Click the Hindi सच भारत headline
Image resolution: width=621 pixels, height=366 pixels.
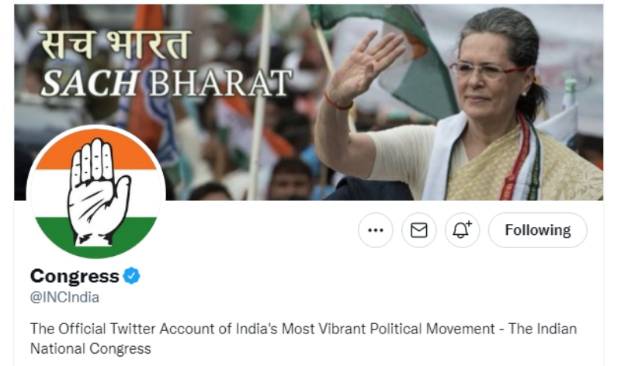click(116, 45)
